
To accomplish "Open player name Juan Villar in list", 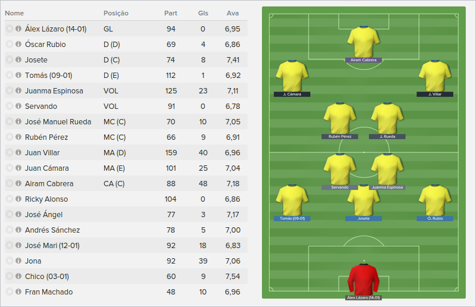I will (42, 152).
